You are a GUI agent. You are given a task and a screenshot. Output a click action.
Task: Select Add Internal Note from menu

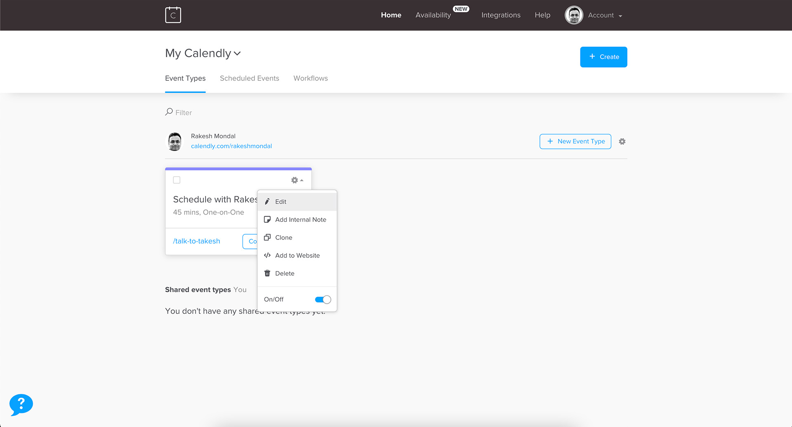(300, 219)
